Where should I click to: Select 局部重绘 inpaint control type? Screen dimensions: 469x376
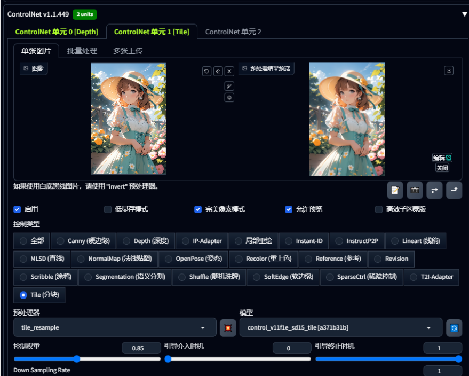point(253,241)
